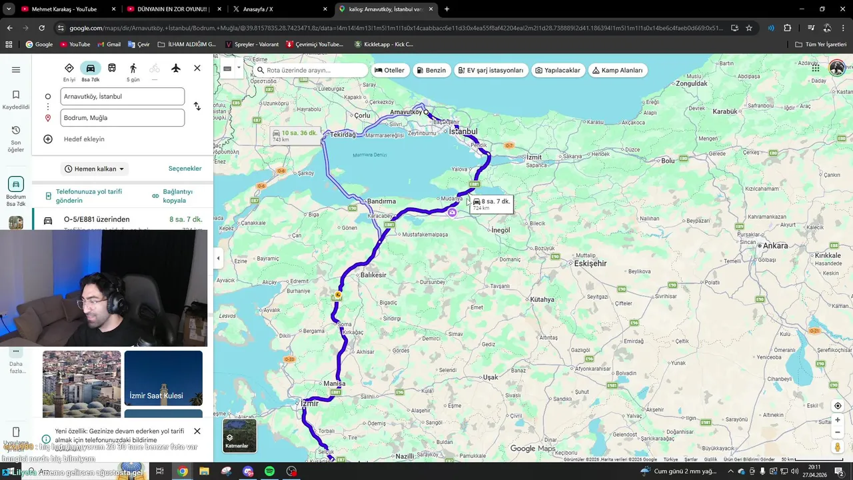Dismiss the Yeni özellik notification
The height and width of the screenshot is (480, 853).
(197, 431)
